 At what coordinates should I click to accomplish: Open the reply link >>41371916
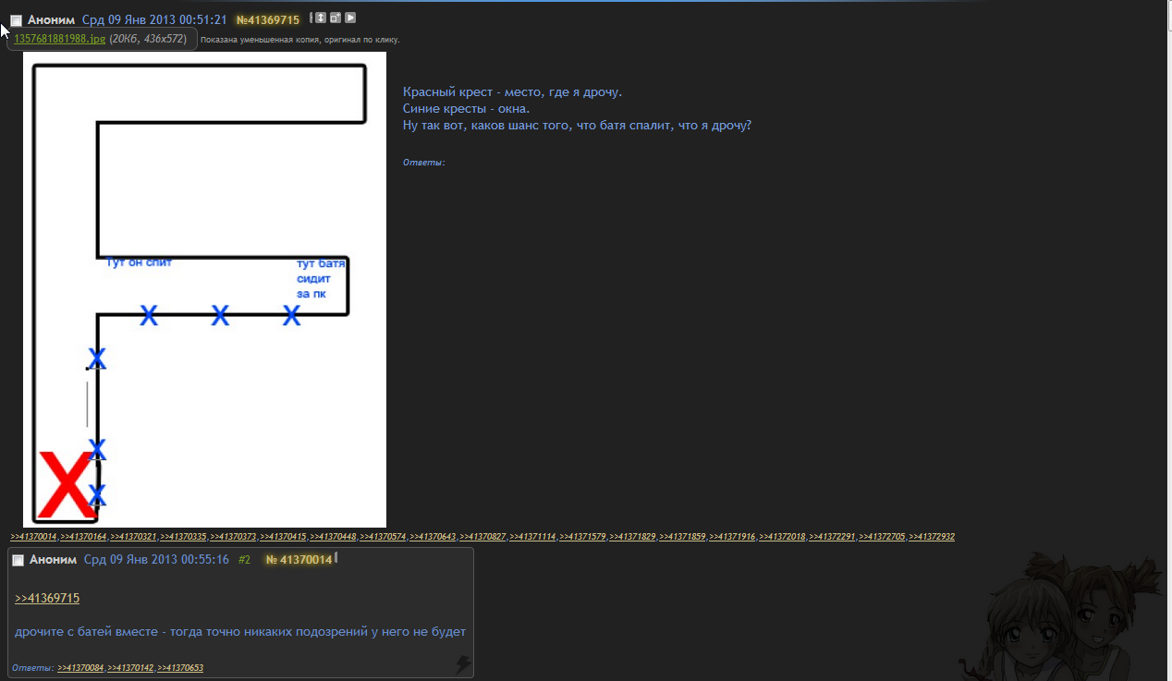[x=733, y=537]
